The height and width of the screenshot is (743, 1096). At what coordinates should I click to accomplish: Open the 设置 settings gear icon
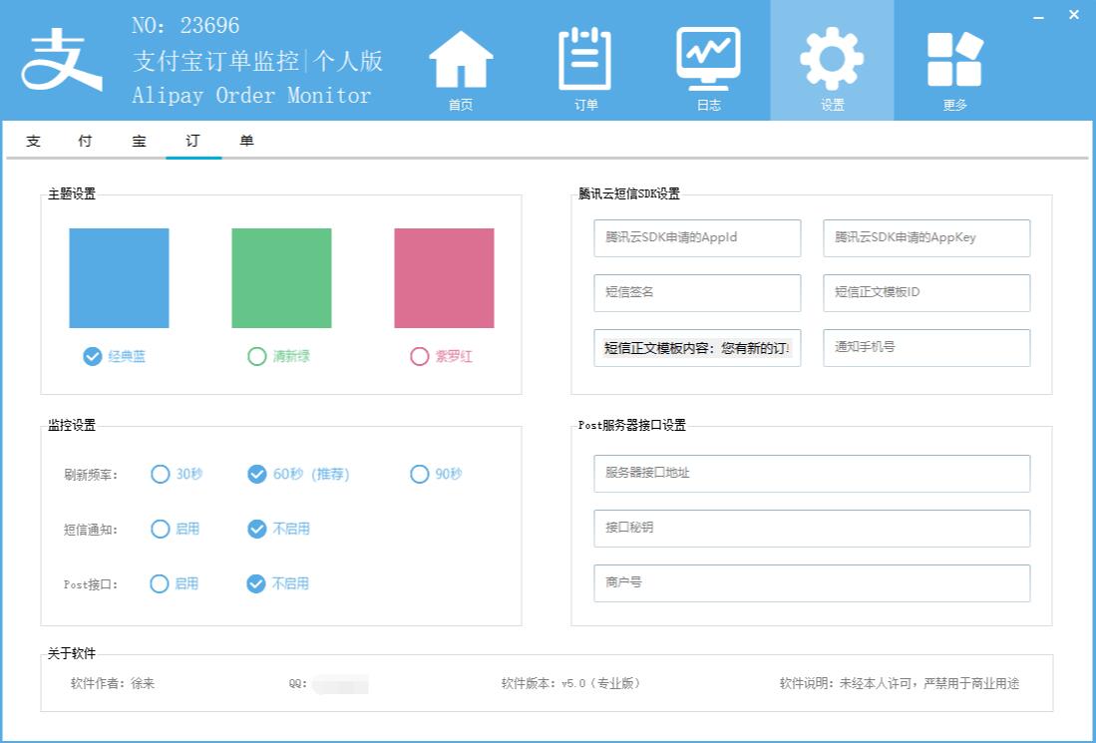pyautogui.click(x=832, y=60)
